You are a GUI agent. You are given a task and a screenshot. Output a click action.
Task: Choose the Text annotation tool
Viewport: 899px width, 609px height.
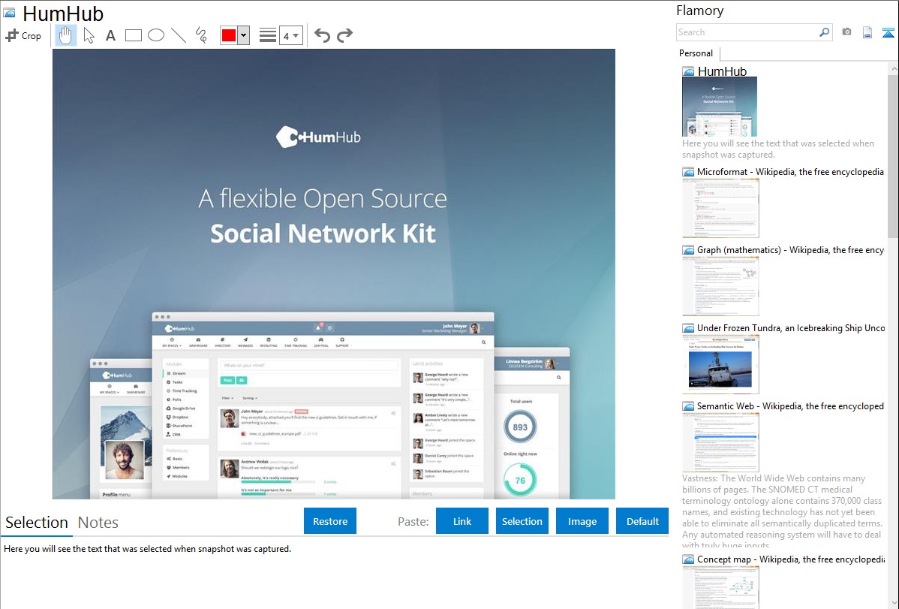click(x=110, y=35)
